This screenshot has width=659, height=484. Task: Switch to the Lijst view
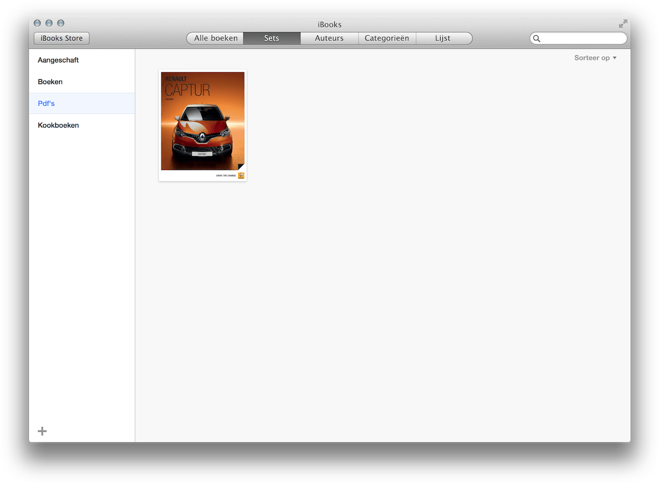tap(444, 38)
